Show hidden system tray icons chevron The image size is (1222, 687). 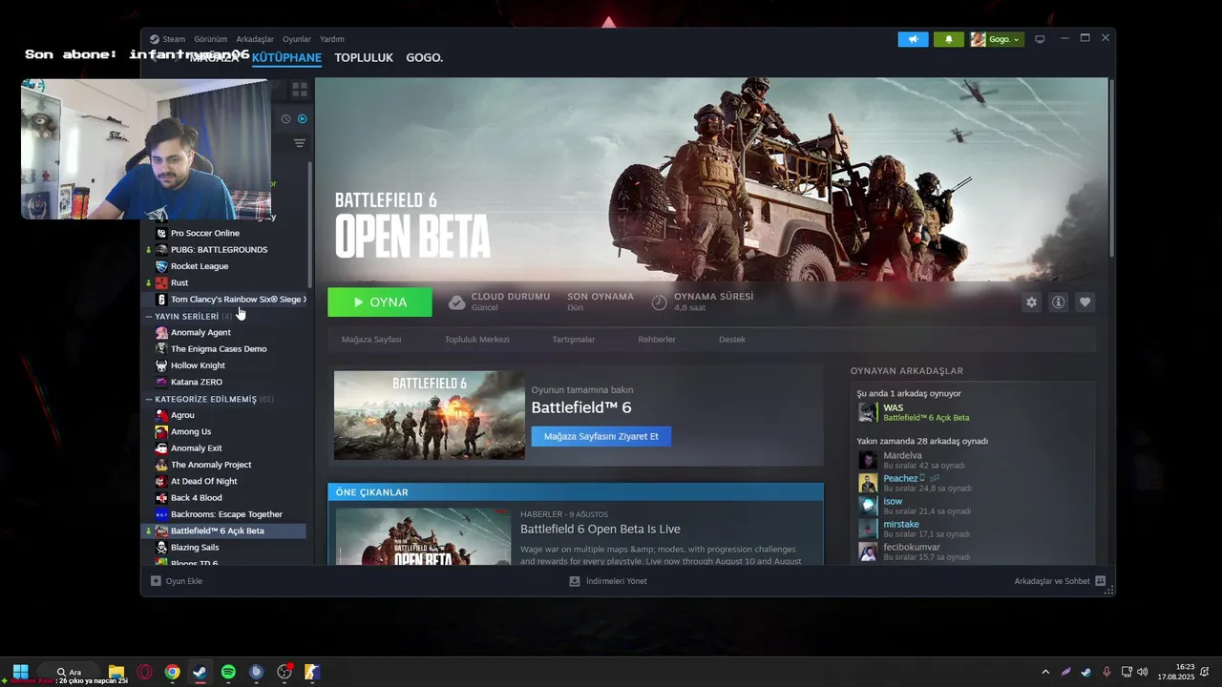click(x=1045, y=672)
